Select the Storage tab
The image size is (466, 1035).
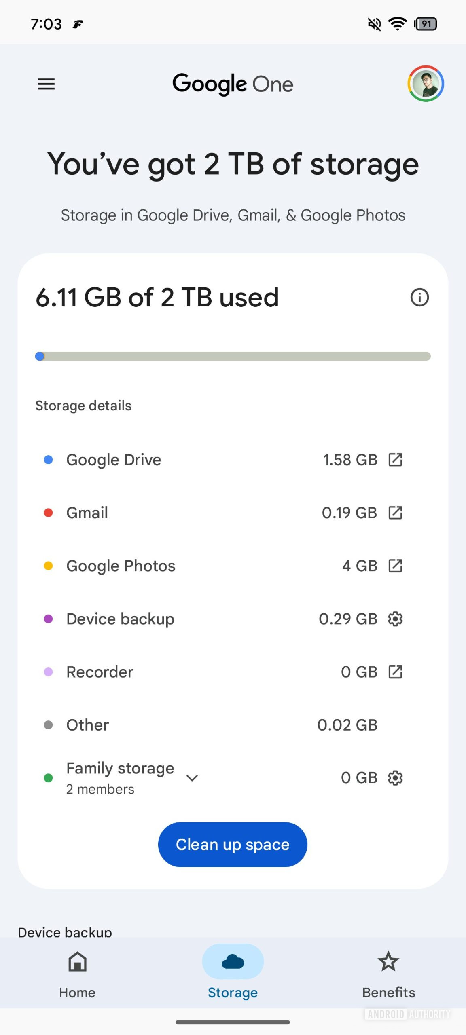(233, 974)
